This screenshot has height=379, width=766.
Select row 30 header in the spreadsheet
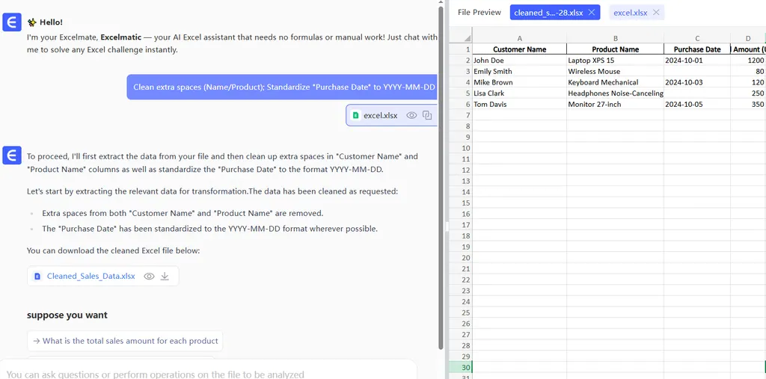[x=460, y=367]
